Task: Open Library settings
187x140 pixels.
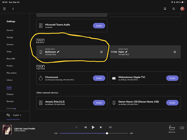Action: click(10, 80)
